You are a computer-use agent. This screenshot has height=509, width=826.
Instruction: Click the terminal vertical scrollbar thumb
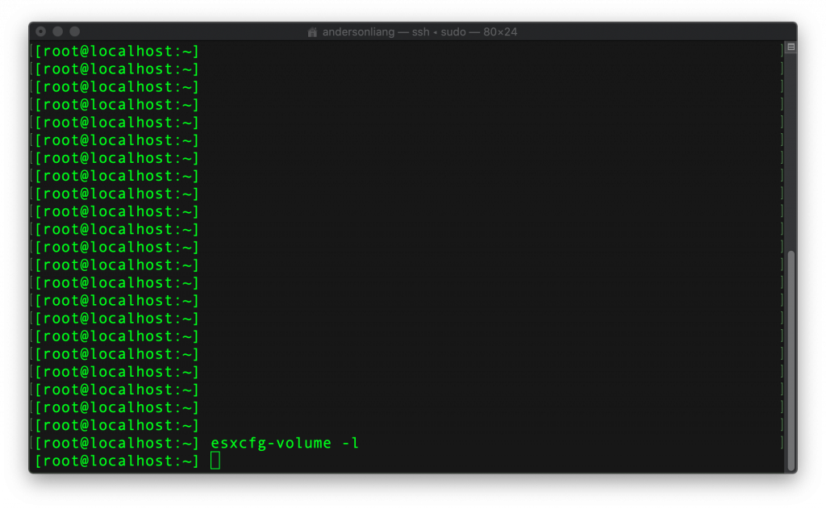pyautogui.click(x=791, y=361)
